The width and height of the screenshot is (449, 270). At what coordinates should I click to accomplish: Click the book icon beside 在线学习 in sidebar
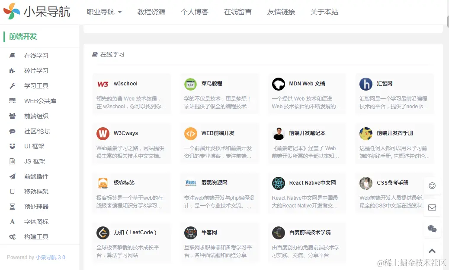point(12,56)
